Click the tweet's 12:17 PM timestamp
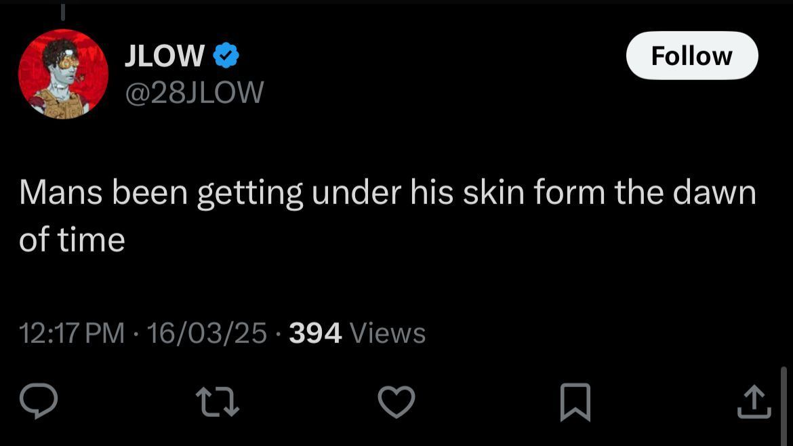Viewport: 793px width, 446px height. 72,333
